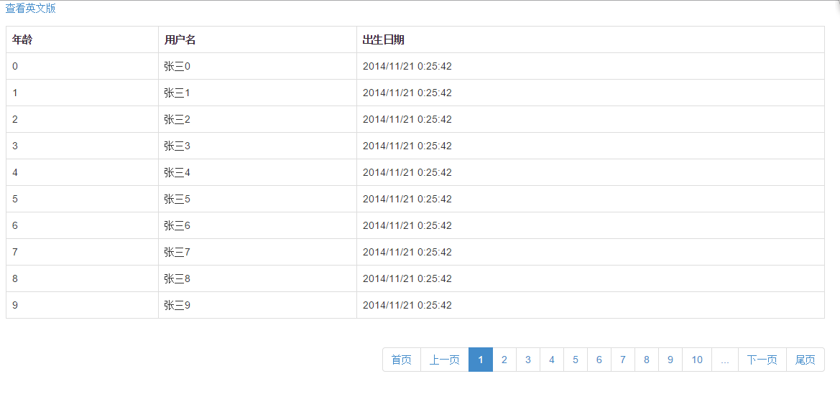Jump to page 4
The image size is (840, 394).
551,360
